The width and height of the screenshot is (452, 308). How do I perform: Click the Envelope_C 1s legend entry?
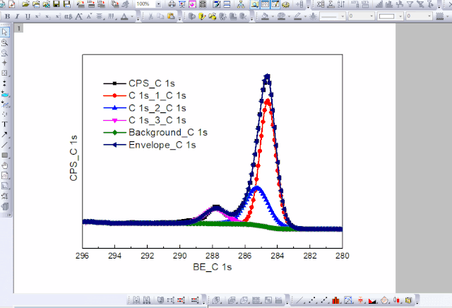tap(162, 145)
